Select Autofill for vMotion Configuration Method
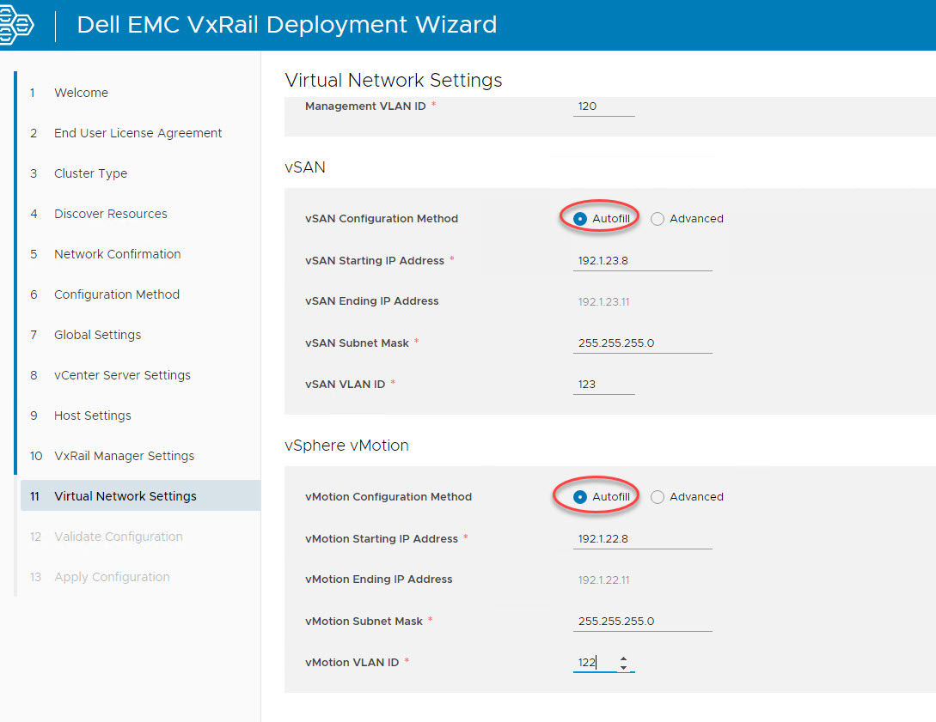 pos(580,497)
